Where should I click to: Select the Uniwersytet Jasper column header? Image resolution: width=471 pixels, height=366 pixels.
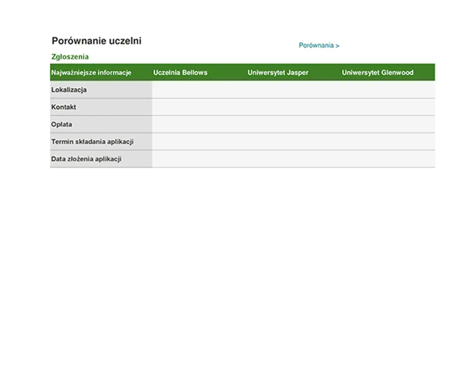[x=278, y=73]
